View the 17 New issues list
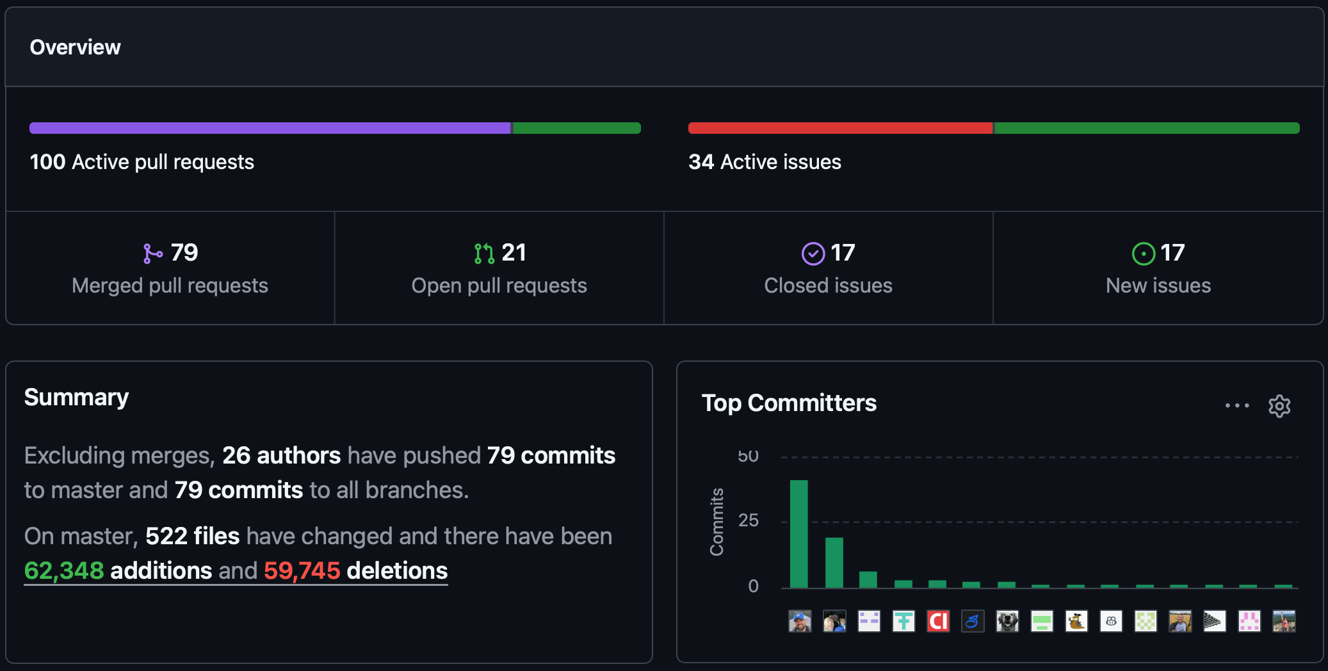Viewport: 1328px width, 671px height. (1158, 269)
